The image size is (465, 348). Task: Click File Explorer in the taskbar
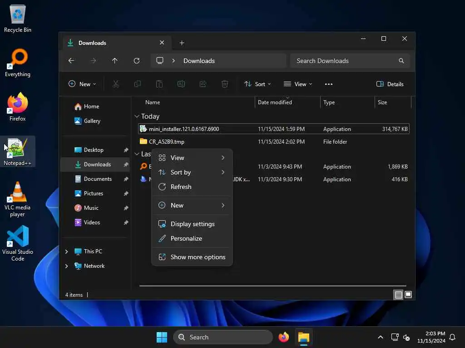[x=304, y=337]
